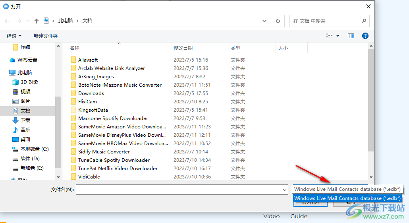Click Guide link in background window
The image size is (409, 223).
coord(299,216)
